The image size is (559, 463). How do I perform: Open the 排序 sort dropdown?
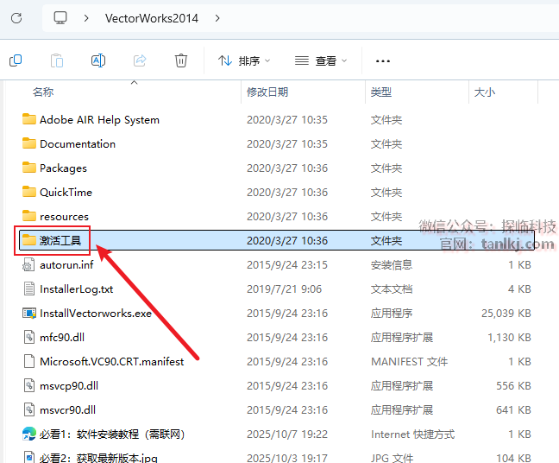pyautogui.click(x=244, y=61)
